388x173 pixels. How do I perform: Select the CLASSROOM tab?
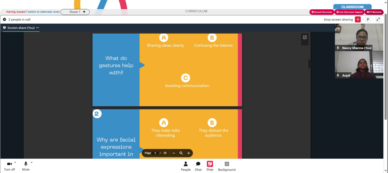pyautogui.click(x=352, y=7)
